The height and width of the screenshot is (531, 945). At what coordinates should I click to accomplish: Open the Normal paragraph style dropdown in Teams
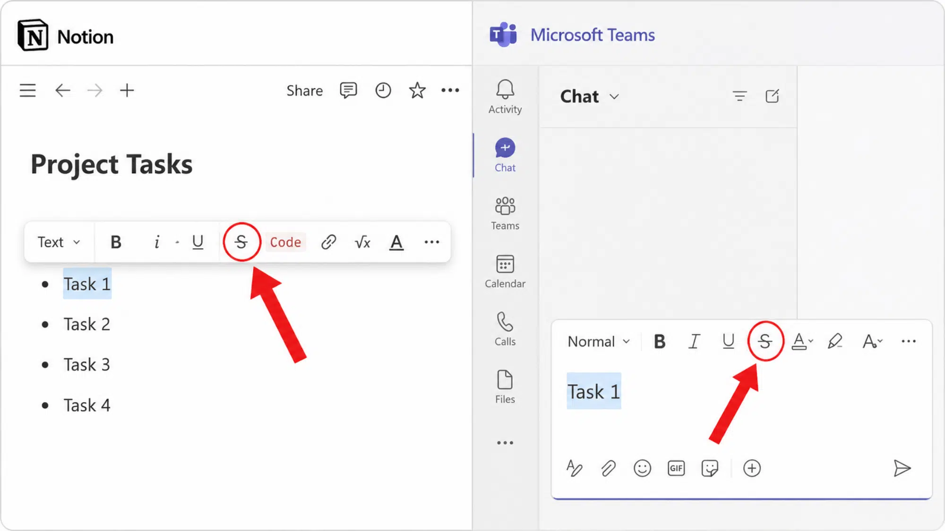pyautogui.click(x=599, y=341)
